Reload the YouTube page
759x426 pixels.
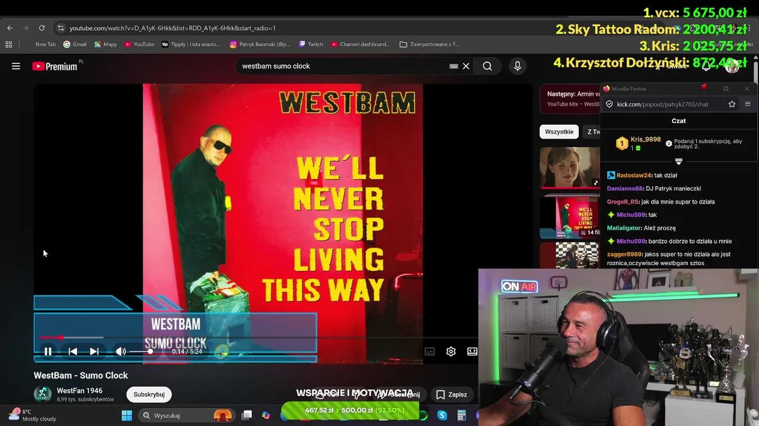[x=42, y=28]
